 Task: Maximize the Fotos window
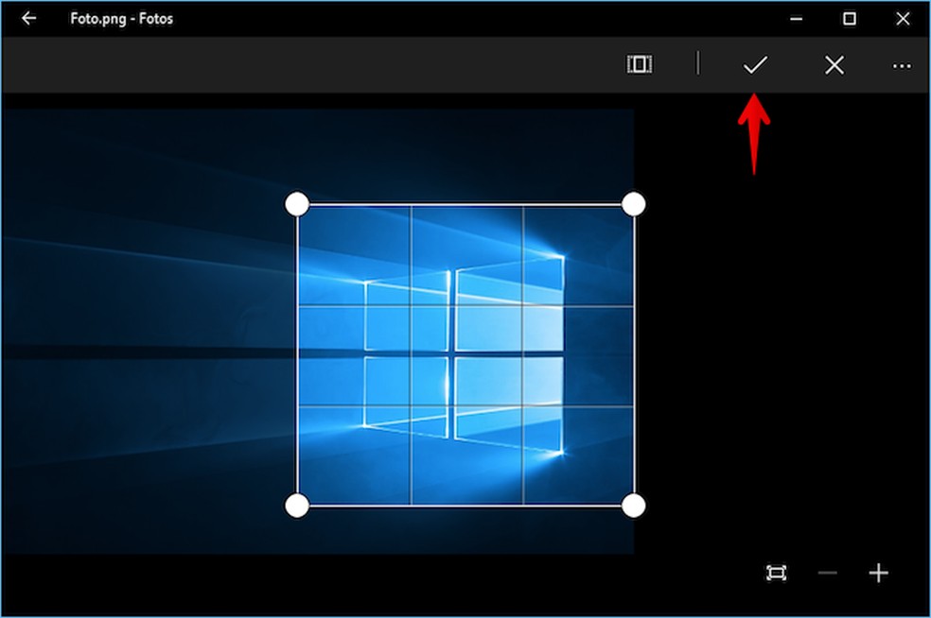[850, 19]
